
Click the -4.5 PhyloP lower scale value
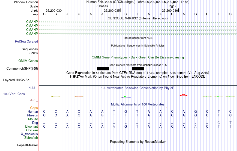[32, 100]
